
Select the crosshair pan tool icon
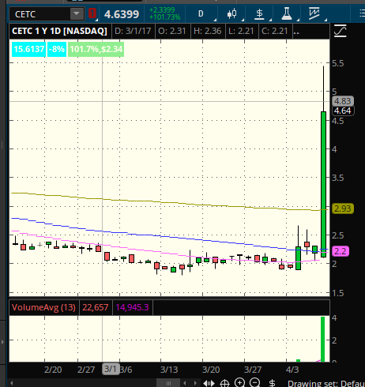[x=224, y=383]
